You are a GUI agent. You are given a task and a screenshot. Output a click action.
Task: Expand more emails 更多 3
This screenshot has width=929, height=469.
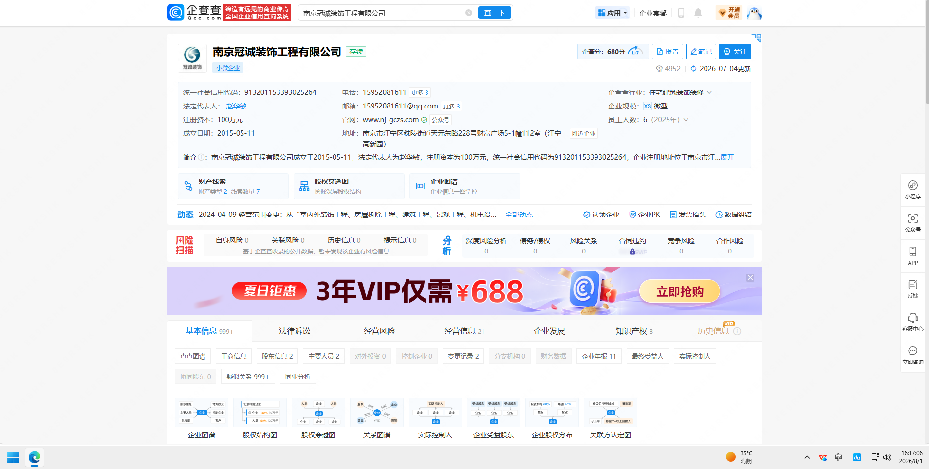[x=451, y=106]
